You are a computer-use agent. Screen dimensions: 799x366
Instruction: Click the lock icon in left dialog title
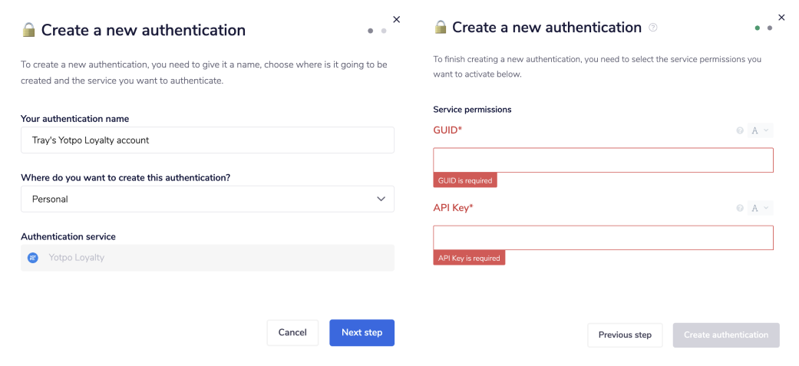[29, 30]
